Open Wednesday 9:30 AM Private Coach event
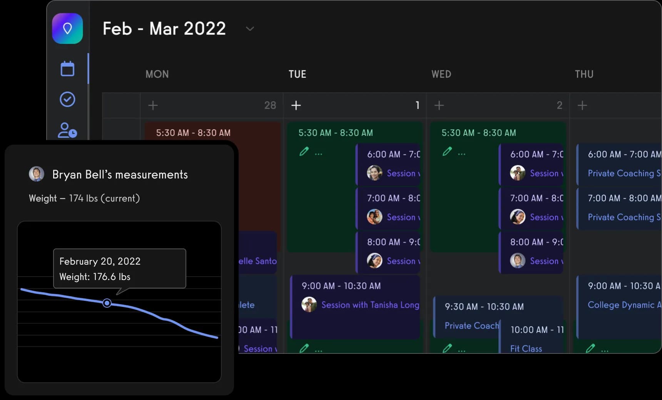The image size is (662, 400). point(466,317)
